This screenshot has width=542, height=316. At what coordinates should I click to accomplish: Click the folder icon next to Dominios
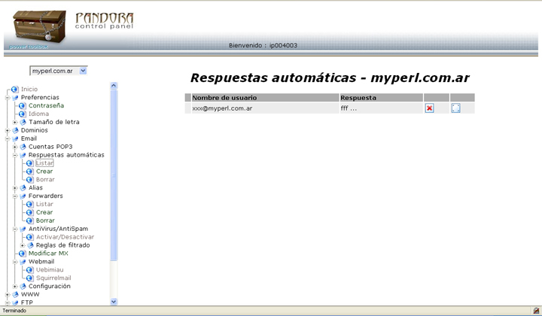coord(15,130)
